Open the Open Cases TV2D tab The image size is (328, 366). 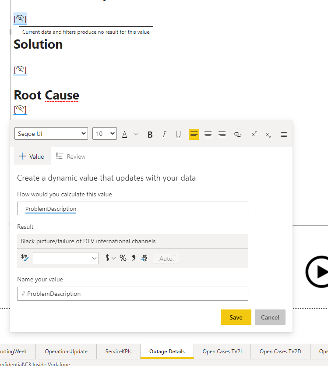tap(280, 351)
